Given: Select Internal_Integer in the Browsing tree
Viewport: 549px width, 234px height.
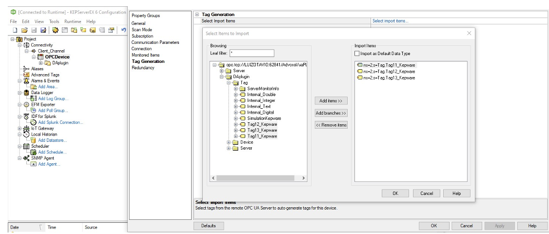Looking at the screenshot, I should [261, 100].
